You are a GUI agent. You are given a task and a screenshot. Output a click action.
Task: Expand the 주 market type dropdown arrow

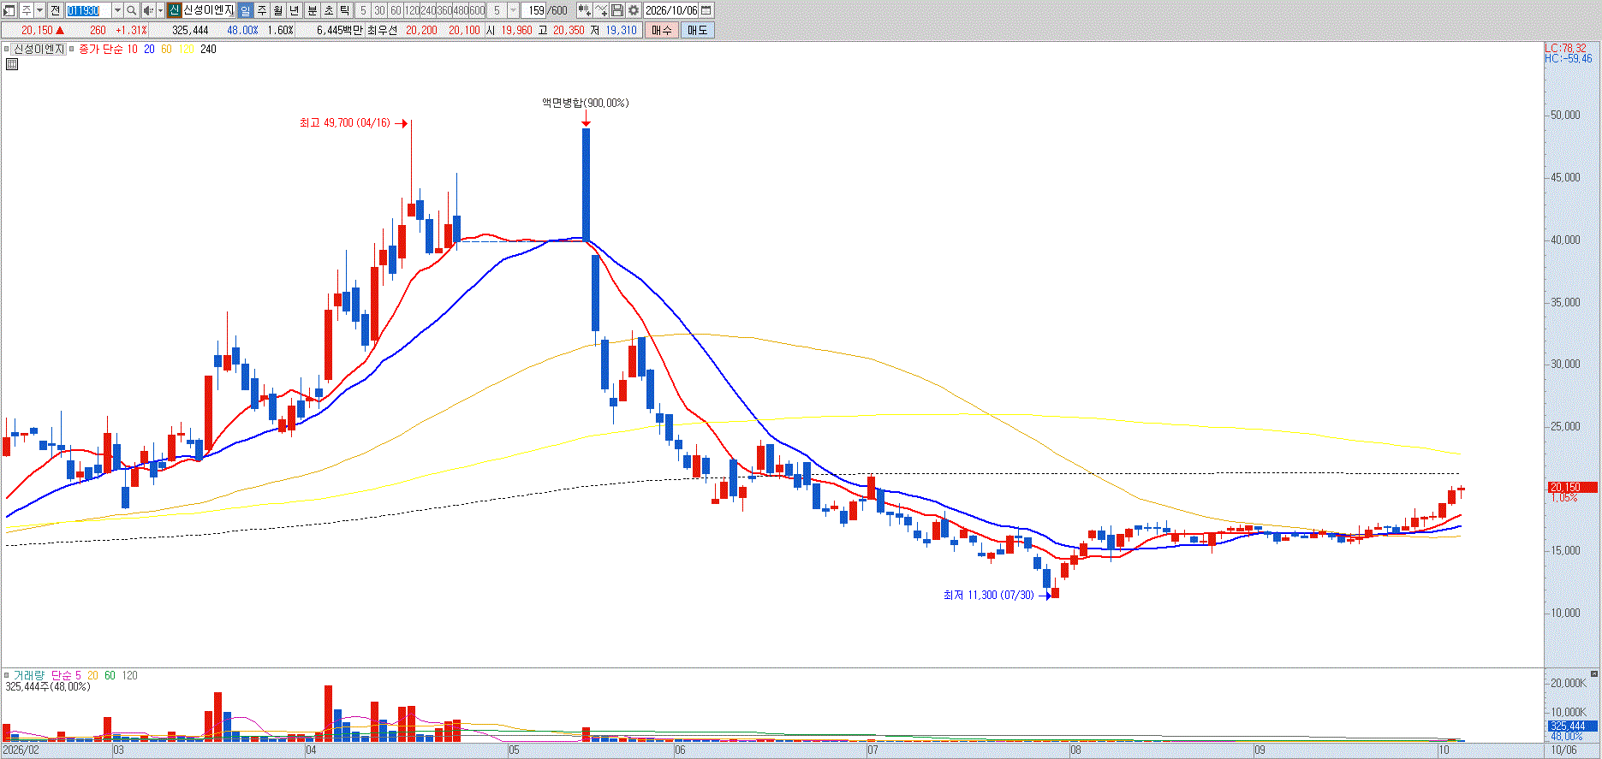coord(40,10)
